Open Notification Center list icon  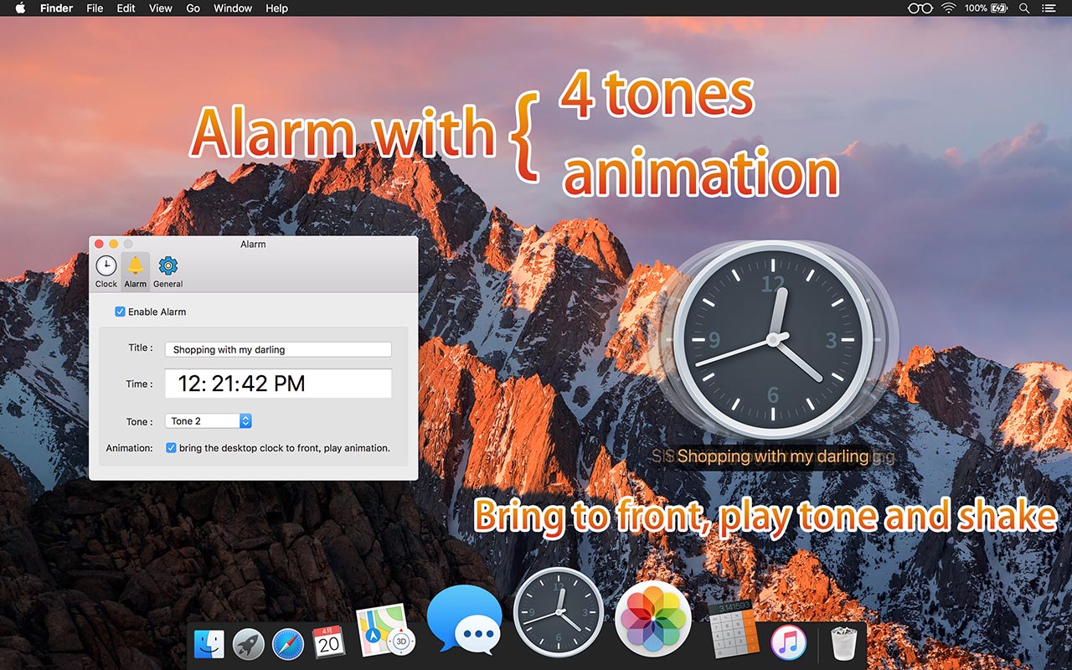[1049, 8]
